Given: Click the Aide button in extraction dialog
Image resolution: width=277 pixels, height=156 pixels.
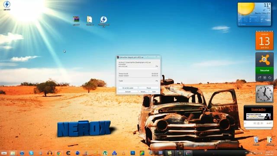Looking at the screenshot, I should point(154,91).
